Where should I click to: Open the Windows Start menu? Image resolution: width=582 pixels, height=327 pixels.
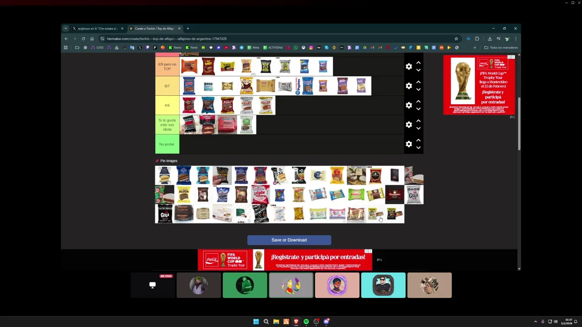256,322
